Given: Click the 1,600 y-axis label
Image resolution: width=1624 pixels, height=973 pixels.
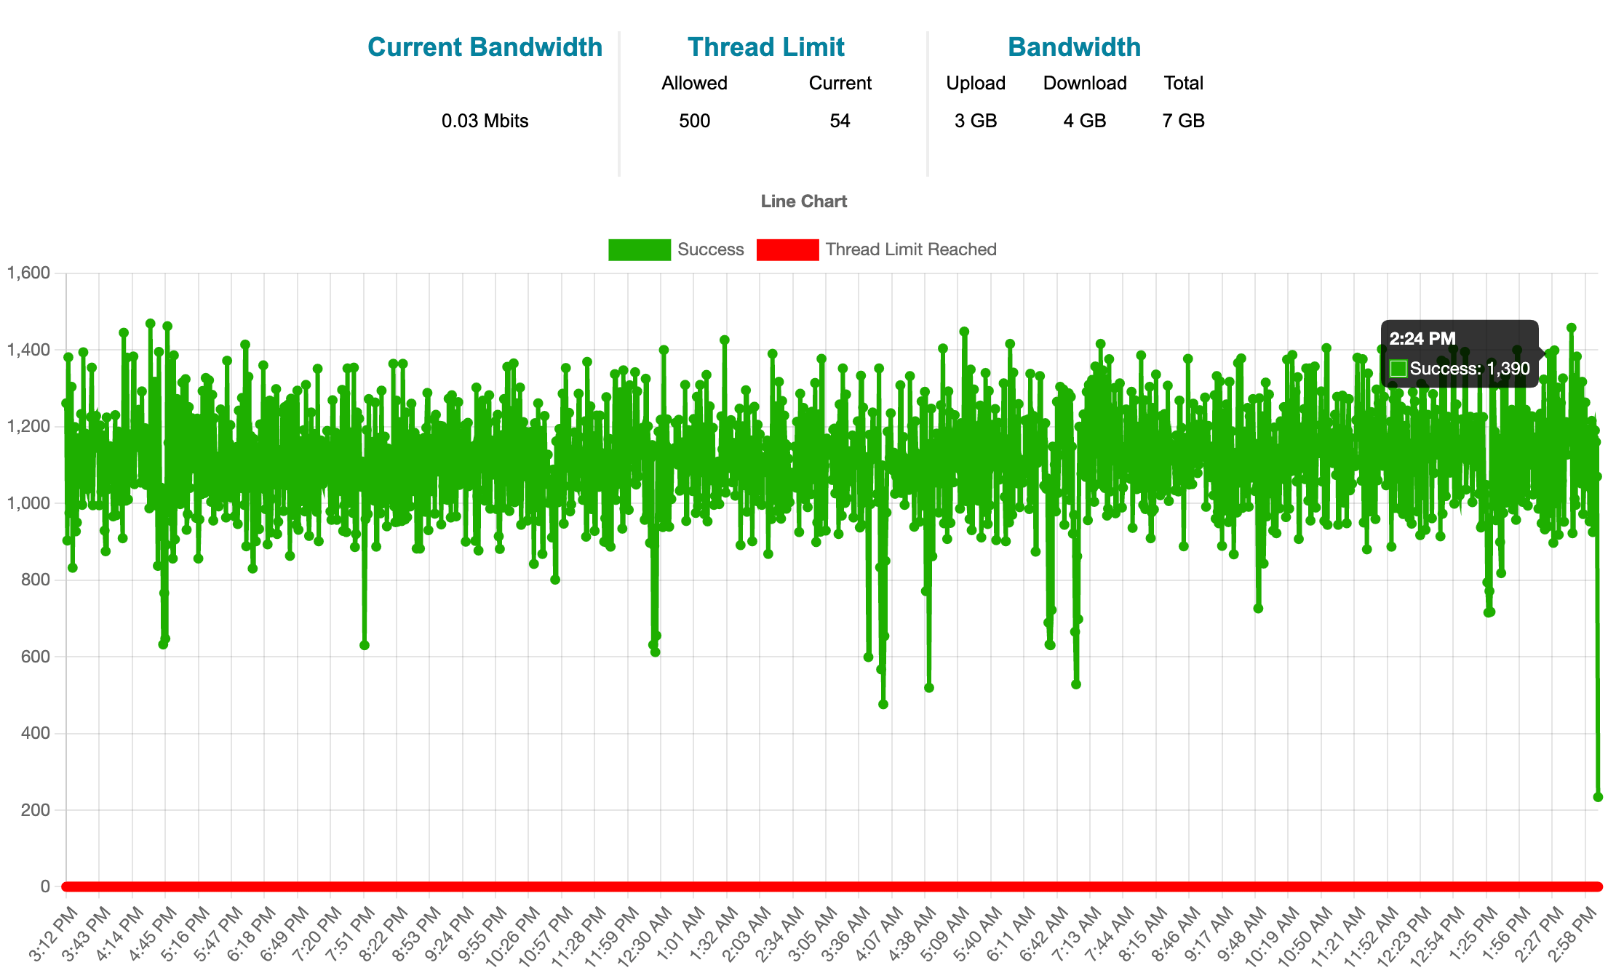Looking at the screenshot, I should 29,273.
